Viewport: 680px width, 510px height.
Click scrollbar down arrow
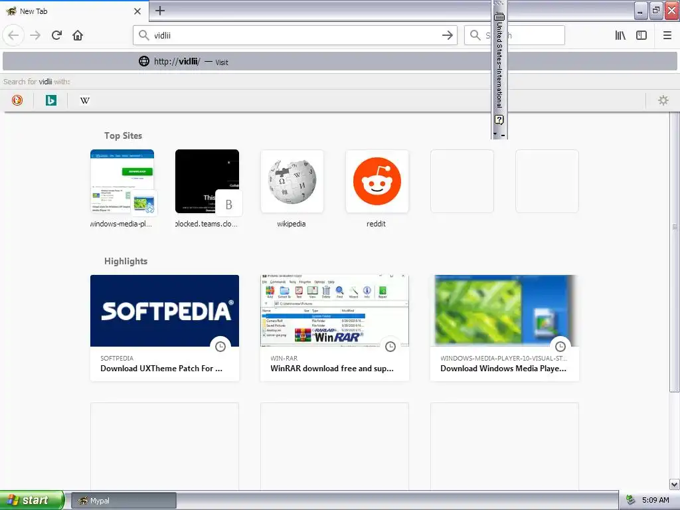tap(675, 484)
